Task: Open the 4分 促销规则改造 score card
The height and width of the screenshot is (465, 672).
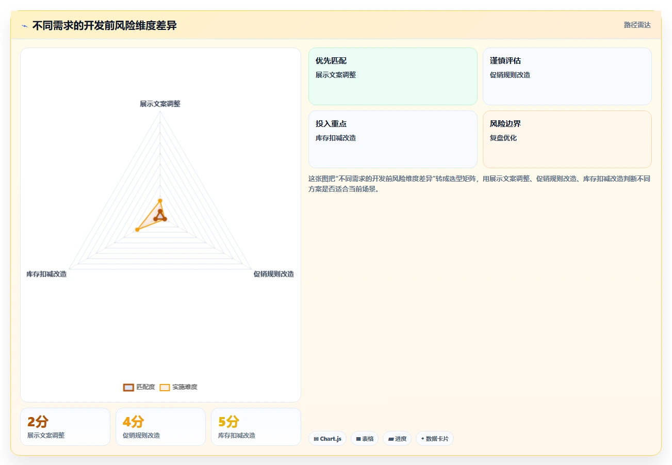Action: coord(160,427)
